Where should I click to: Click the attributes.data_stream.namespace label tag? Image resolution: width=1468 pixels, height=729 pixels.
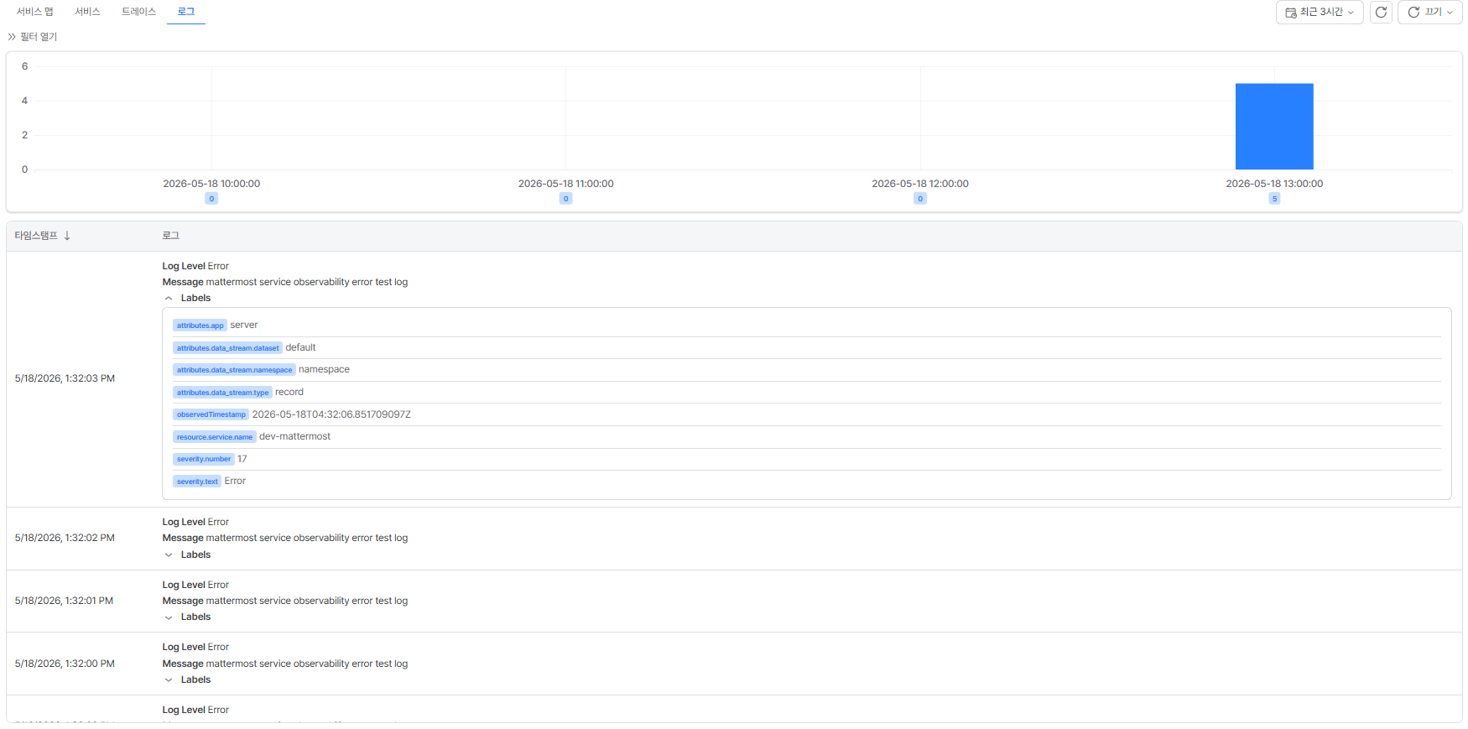[x=234, y=370]
